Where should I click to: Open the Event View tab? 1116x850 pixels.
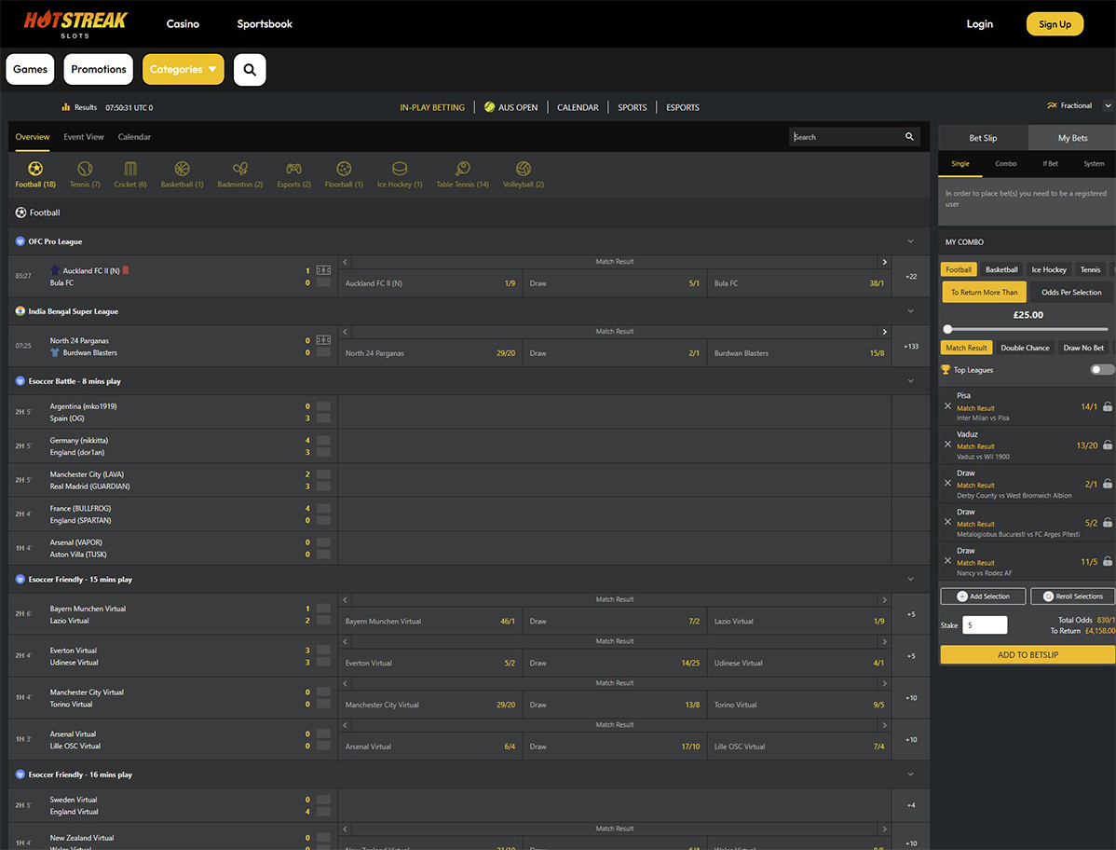[x=84, y=137]
